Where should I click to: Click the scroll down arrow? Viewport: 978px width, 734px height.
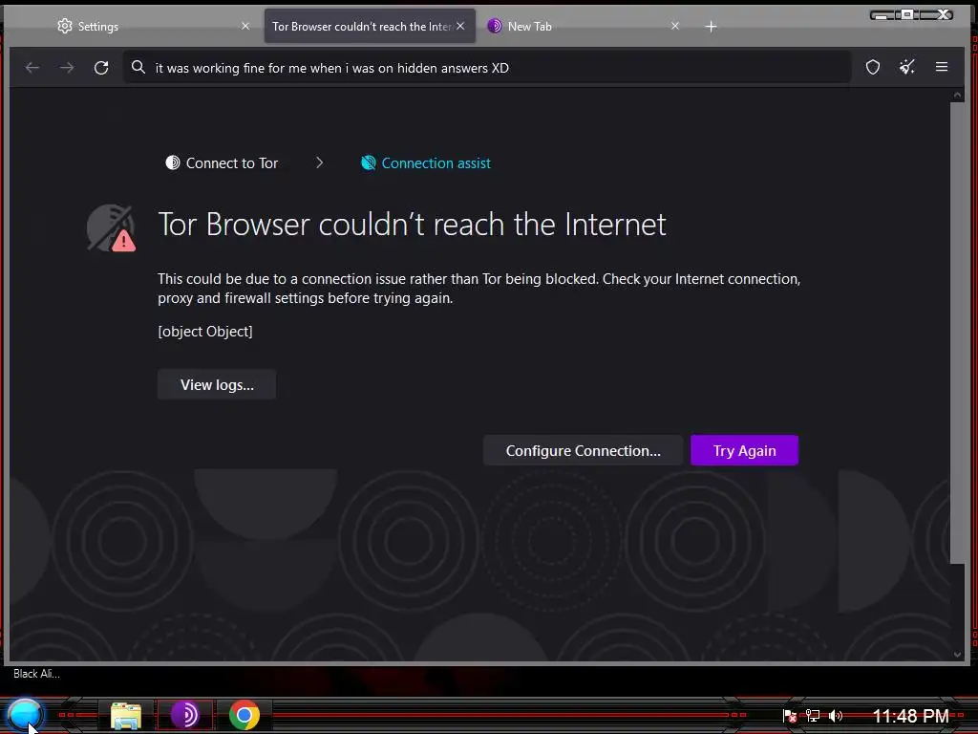pyautogui.click(x=957, y=654)
